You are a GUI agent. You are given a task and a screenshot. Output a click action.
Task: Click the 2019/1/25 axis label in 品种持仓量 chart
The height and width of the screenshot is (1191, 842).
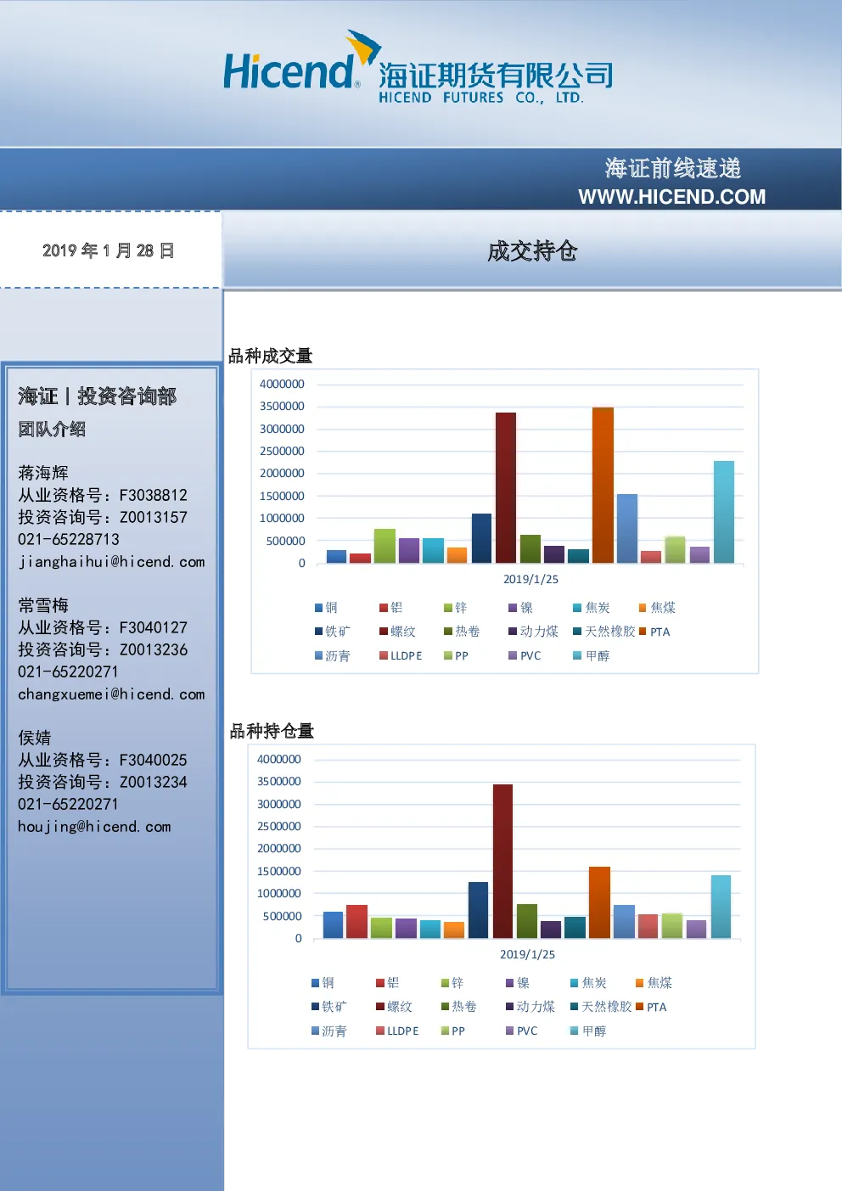[x=527, y=954]
